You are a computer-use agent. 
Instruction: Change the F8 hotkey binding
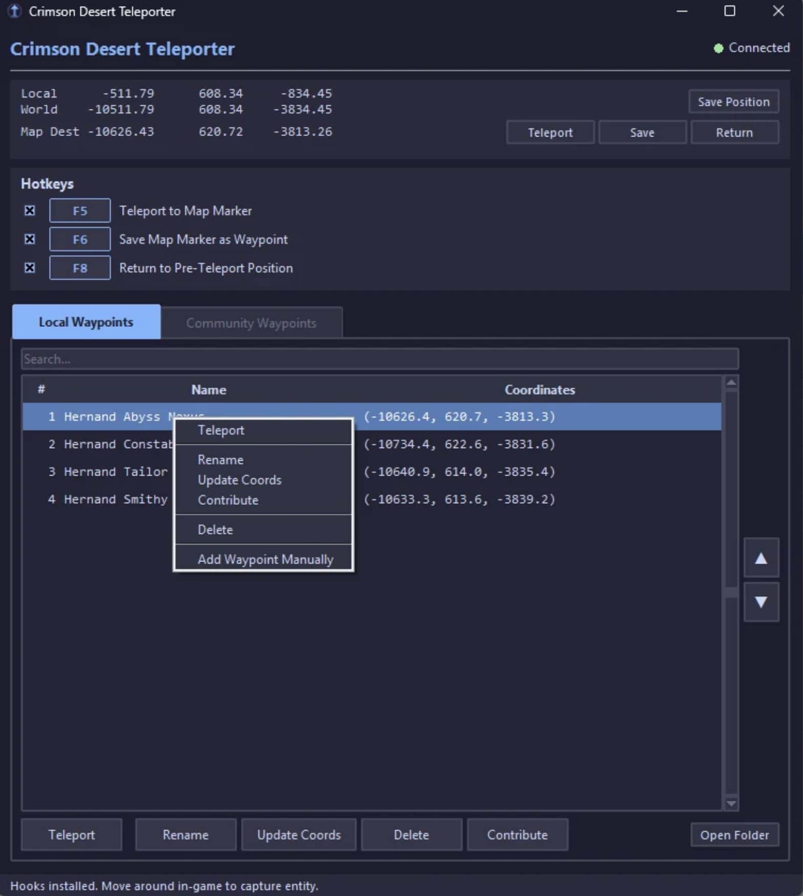[x=80, y=268]
